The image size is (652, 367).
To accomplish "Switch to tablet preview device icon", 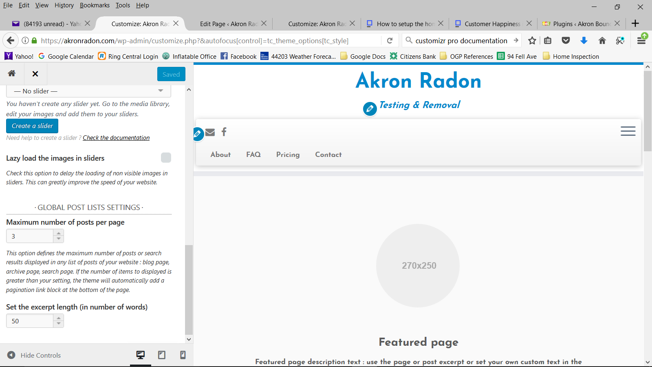I will click(x=162, y=355).
